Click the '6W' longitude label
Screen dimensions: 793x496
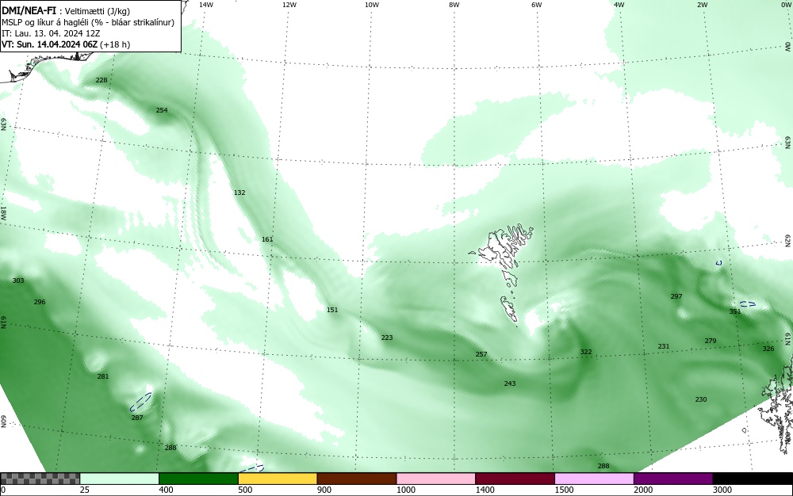pyautogui.click(x=537, y=5)
